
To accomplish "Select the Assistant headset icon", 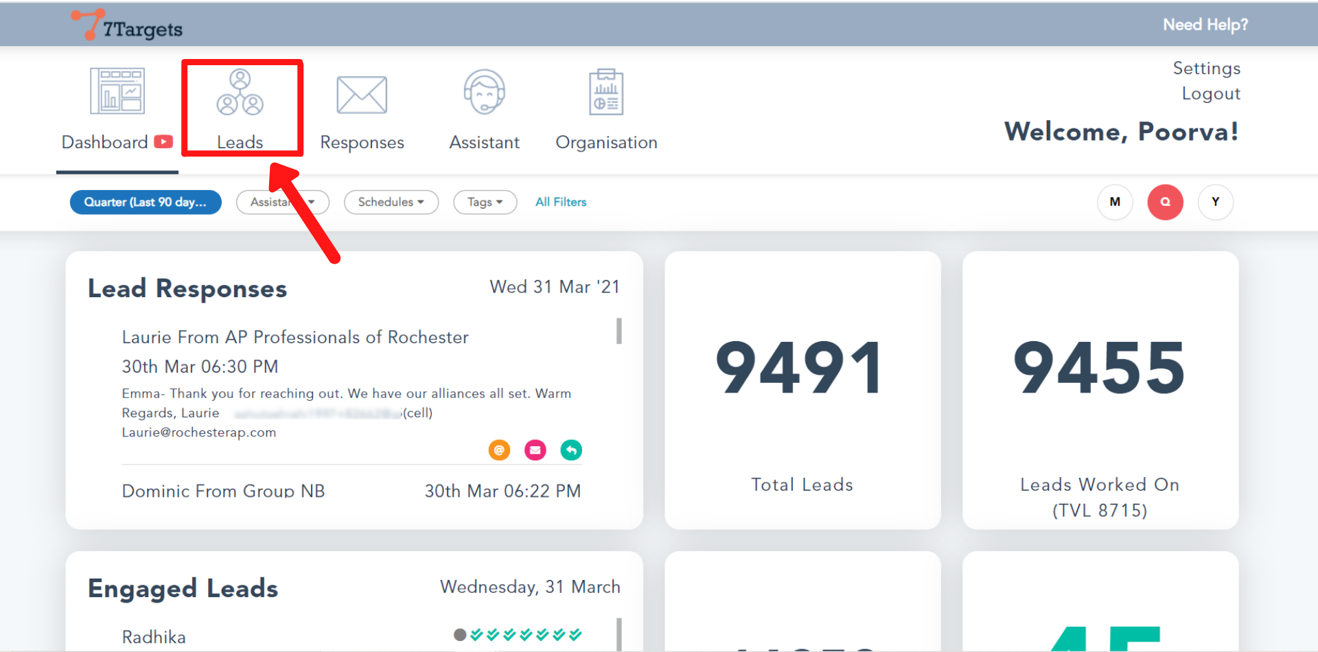I will pyautogui.click(x=484, y=92).
